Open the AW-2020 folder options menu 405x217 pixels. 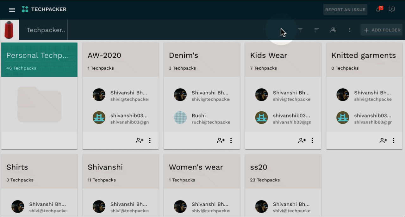pyautogui.click(x=150, y=140)
